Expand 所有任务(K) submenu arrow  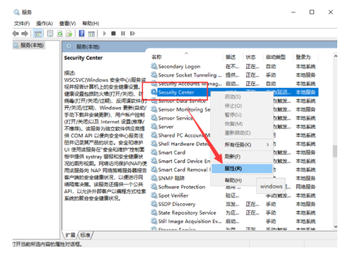point(268,145)
